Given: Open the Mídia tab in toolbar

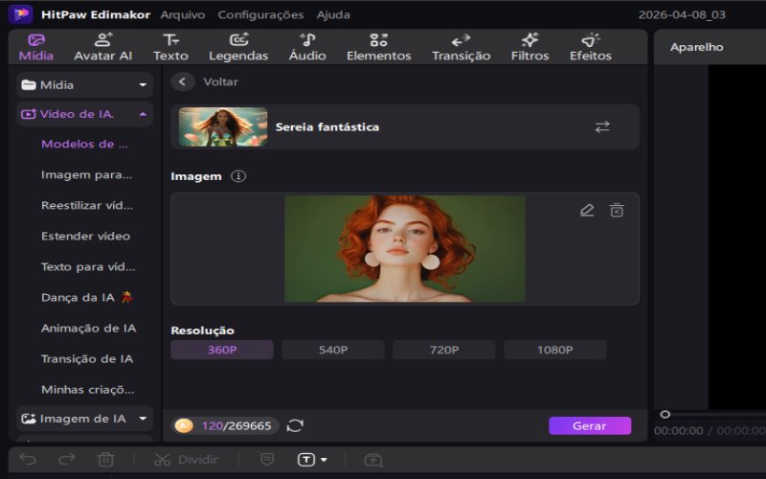Looking at the screenshot, I should click(36, 47).
